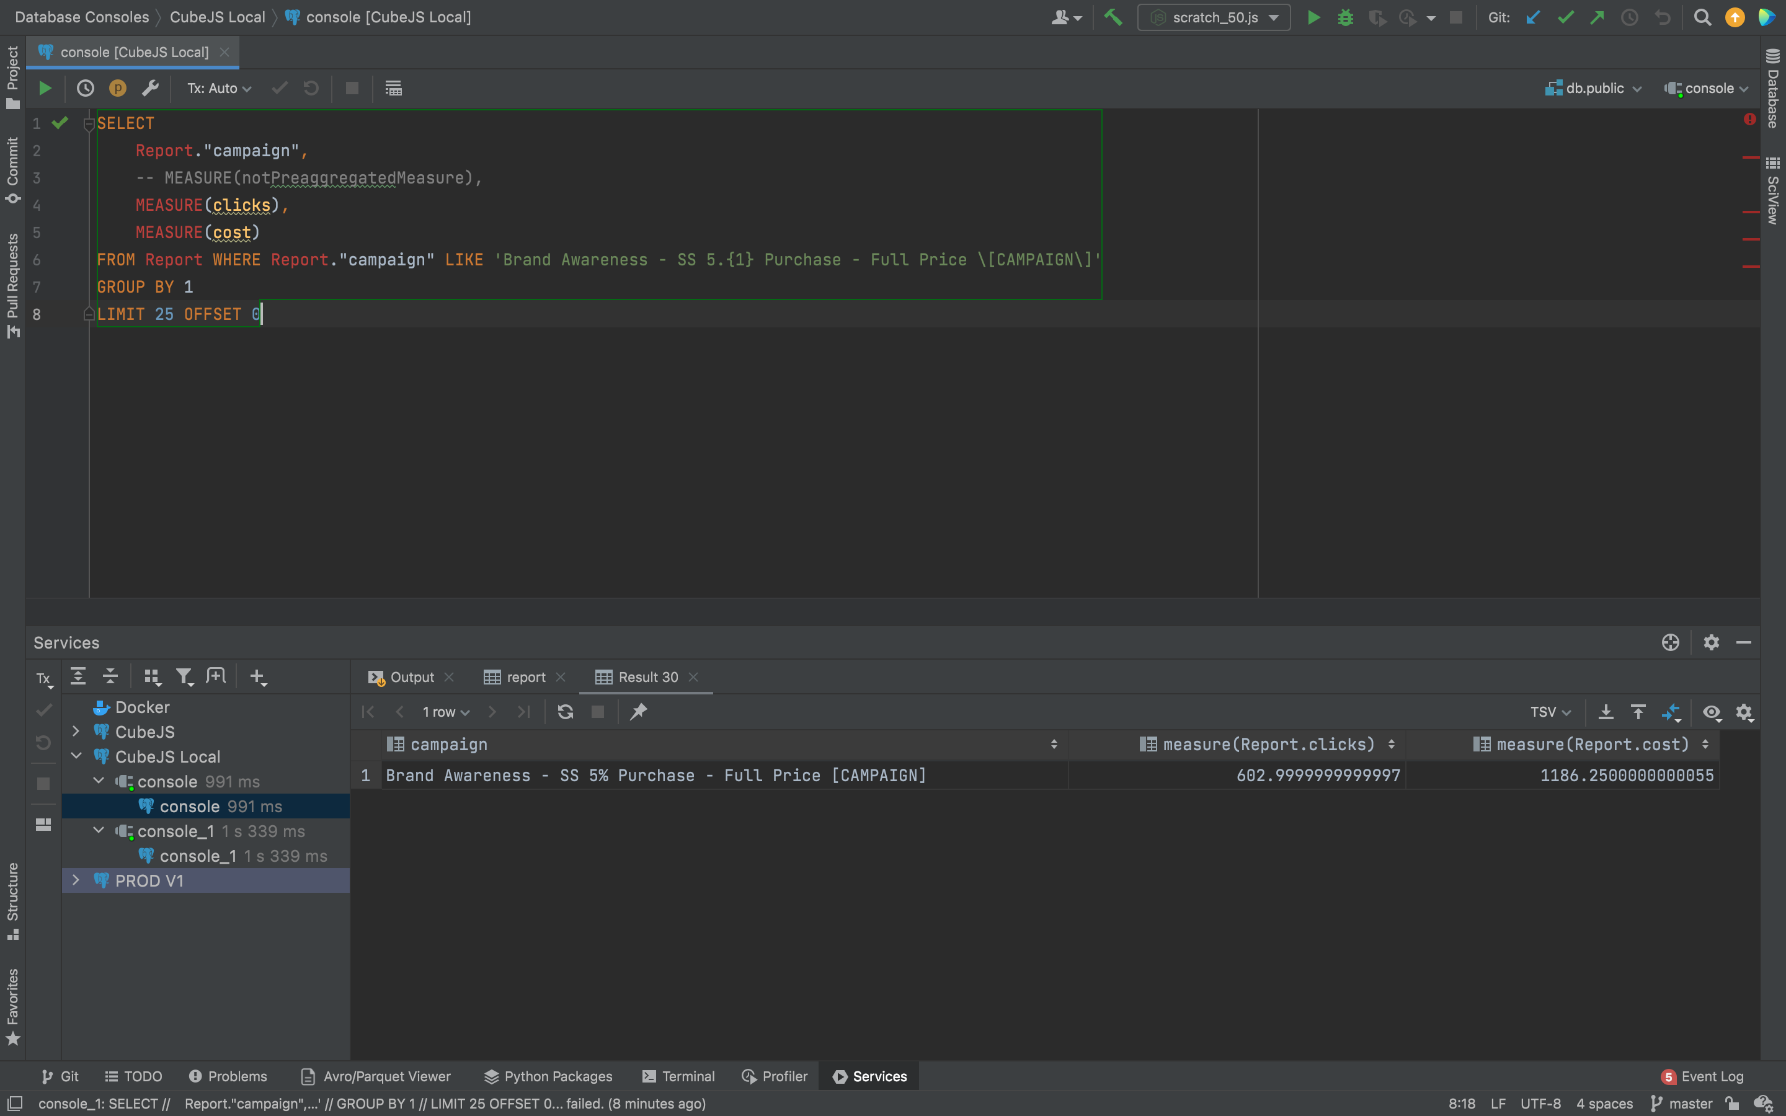
Task: Toggle Favorites tool window stripe
Action: click(12, 1007)
